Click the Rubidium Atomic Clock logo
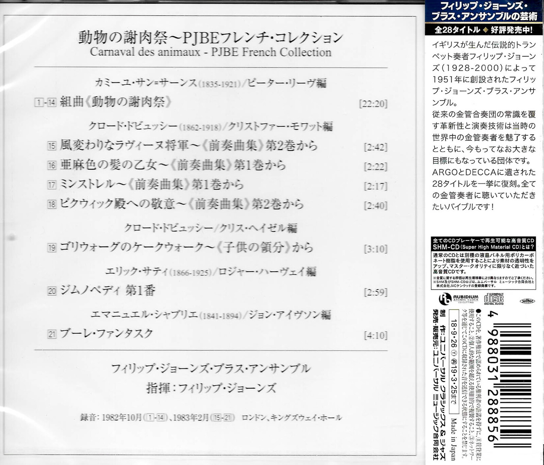This screenshot has width=544, height=465. tap(459, 299)
